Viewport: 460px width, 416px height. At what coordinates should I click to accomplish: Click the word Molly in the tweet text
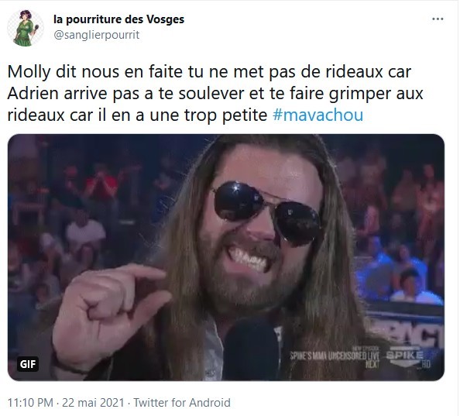29,72
